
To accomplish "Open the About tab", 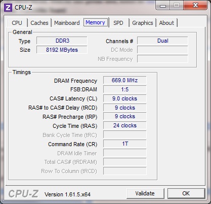I will pos(166,23).
